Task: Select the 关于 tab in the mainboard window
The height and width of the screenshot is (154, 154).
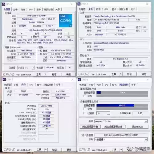Action: tap(133, 9)
